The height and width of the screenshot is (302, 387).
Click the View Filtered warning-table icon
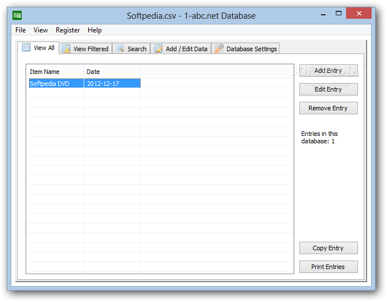pyautogui.click(x=66, y=48)
